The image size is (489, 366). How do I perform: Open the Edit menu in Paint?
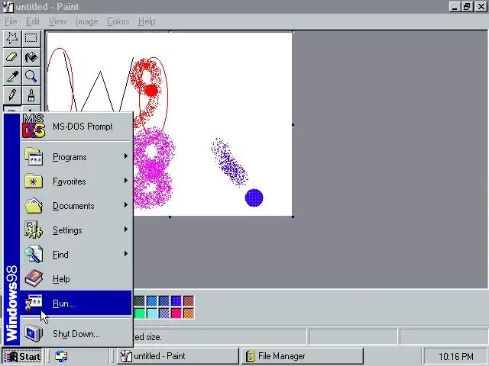coord(33,21)
